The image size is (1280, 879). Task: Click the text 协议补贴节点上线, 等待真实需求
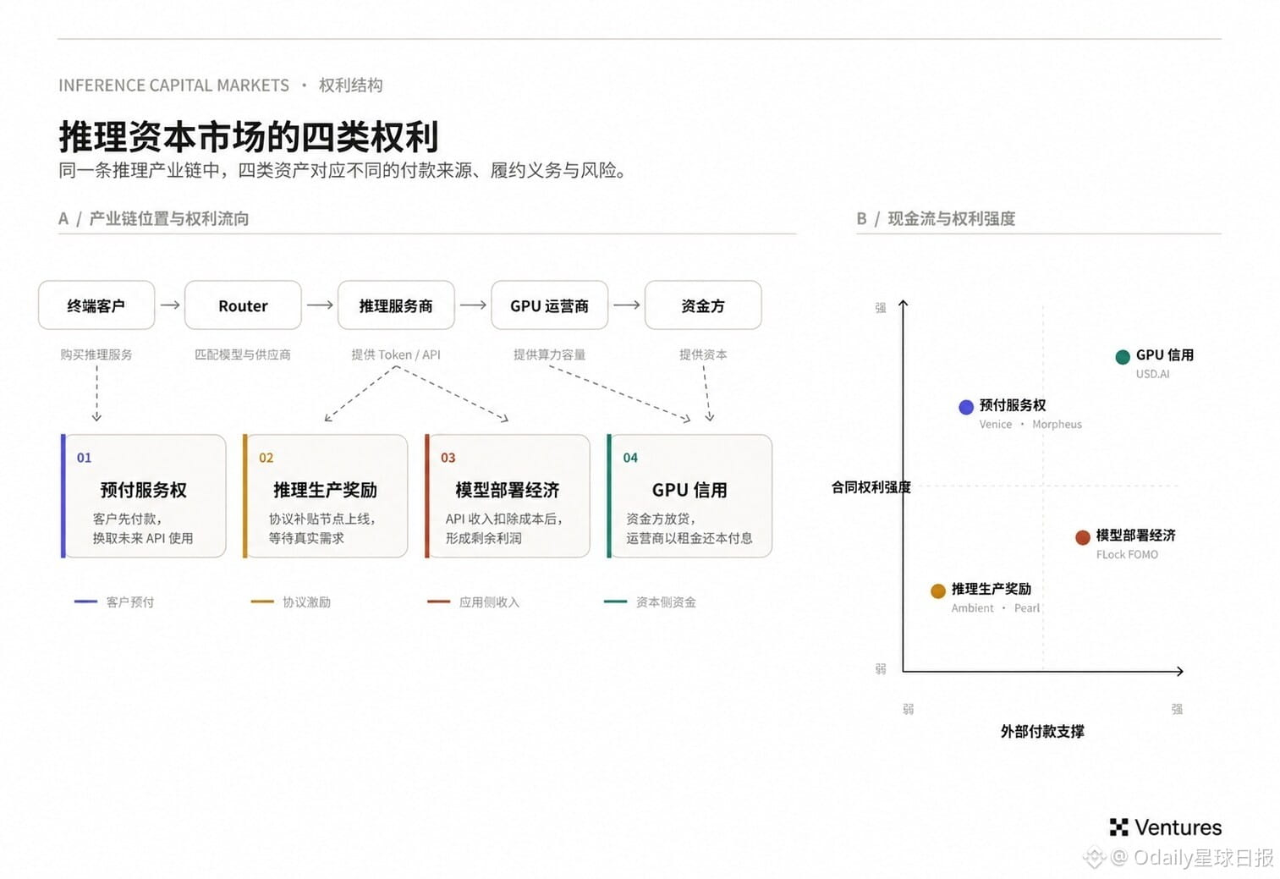point(322,528)
